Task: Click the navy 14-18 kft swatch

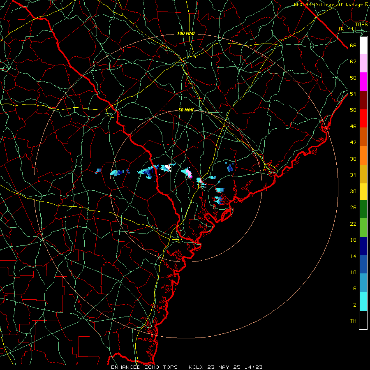Action: tap(363, 246)
